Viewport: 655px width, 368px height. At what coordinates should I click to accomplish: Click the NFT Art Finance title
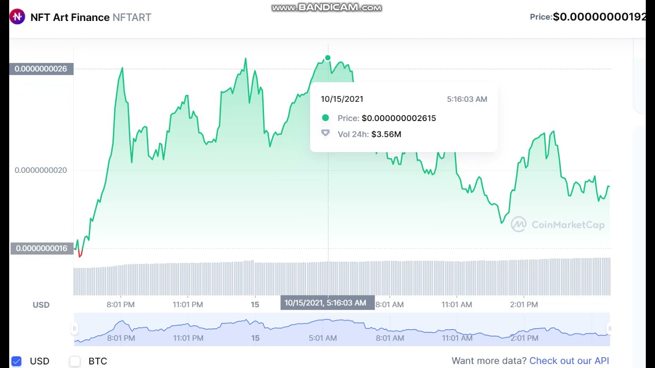[x=70, y=17]
